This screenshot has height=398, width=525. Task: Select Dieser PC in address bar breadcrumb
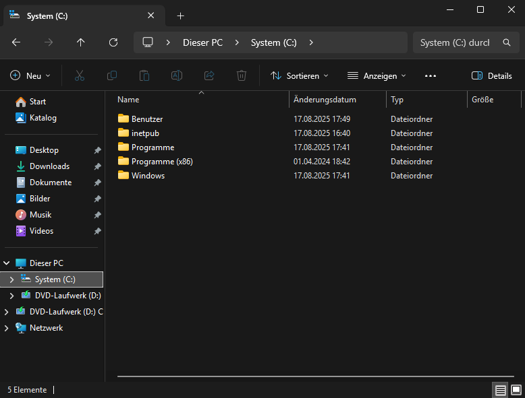click(202, 42)
